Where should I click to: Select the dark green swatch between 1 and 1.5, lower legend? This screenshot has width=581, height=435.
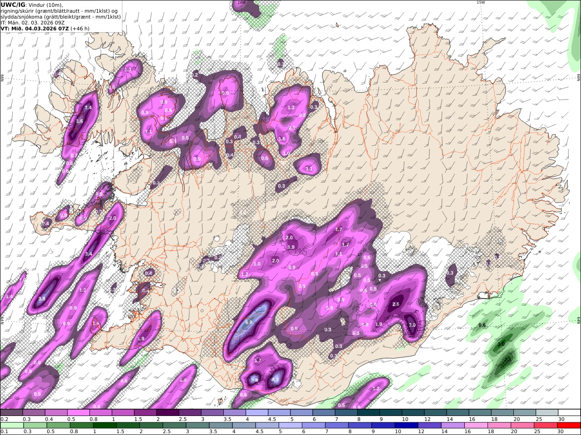click(x=104, y=425)
